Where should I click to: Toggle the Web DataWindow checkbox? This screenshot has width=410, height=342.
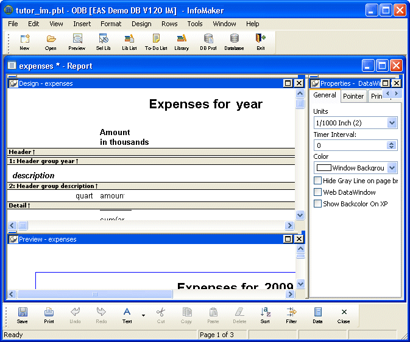click(317, 192)
